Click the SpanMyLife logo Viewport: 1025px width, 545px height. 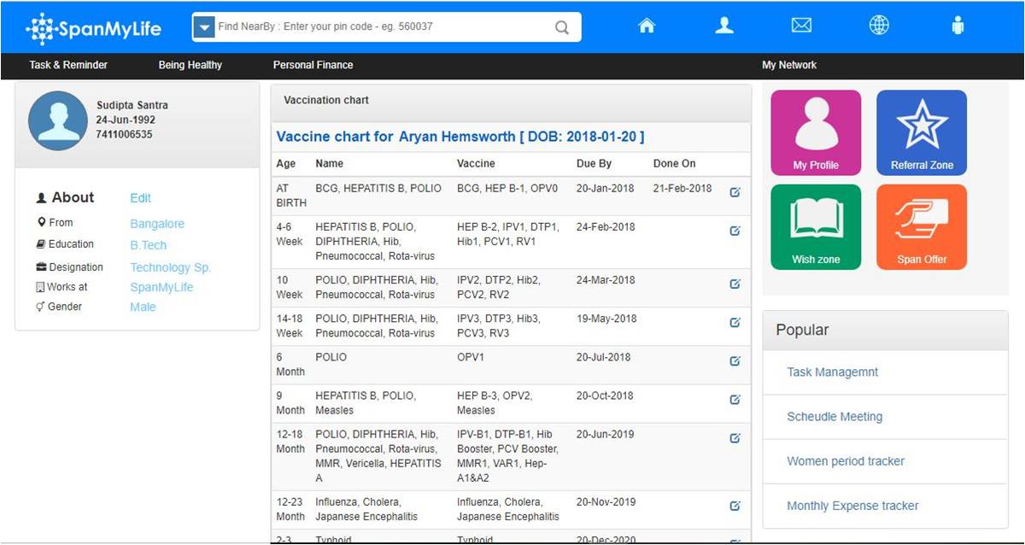pos(94,29)
